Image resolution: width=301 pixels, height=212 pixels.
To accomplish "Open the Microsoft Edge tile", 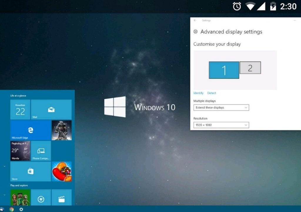I will (30, 130).
